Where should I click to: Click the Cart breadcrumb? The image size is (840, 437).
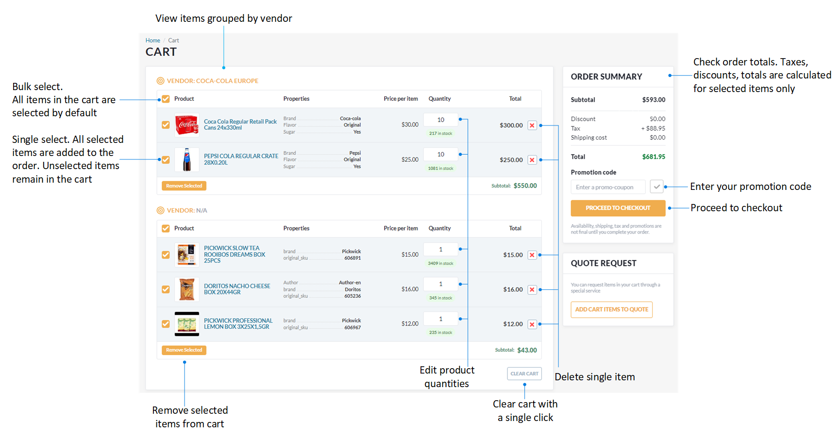(173, 41)
